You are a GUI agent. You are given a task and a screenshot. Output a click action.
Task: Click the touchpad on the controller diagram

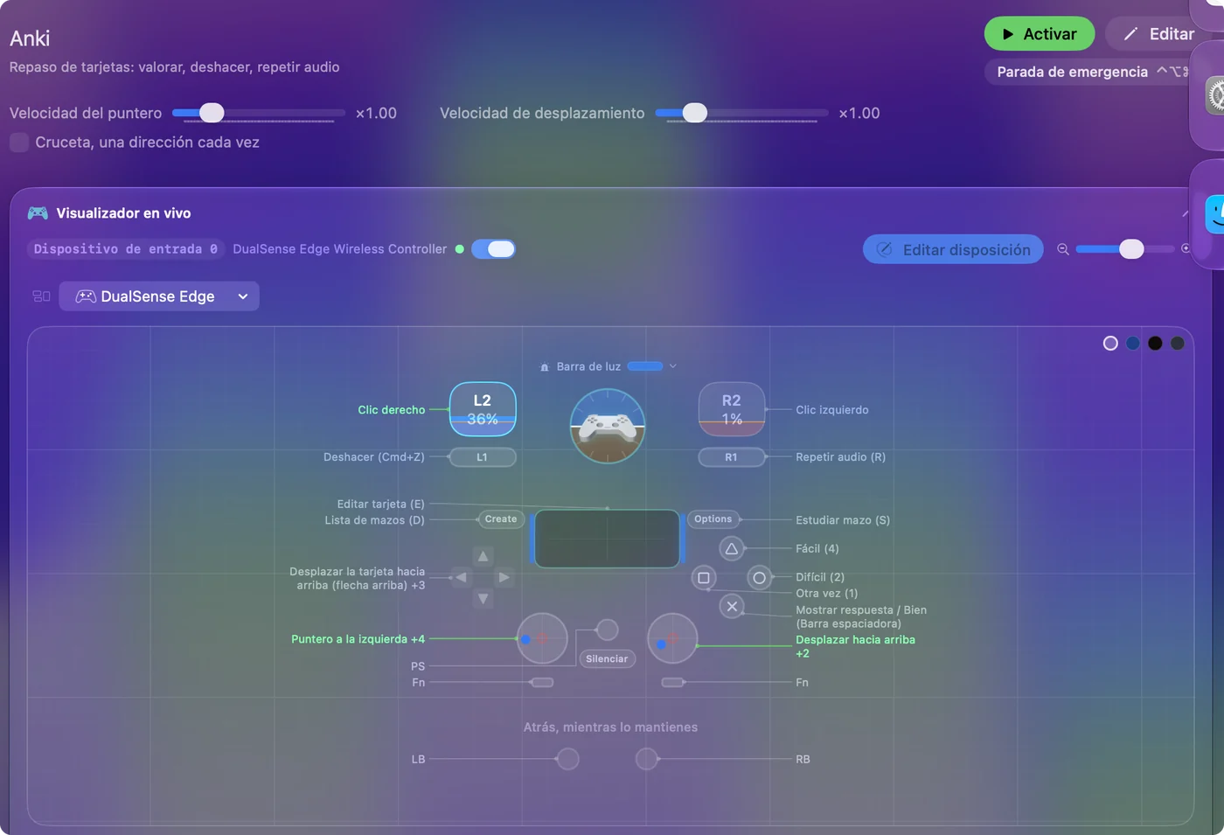tap(607, 539)
